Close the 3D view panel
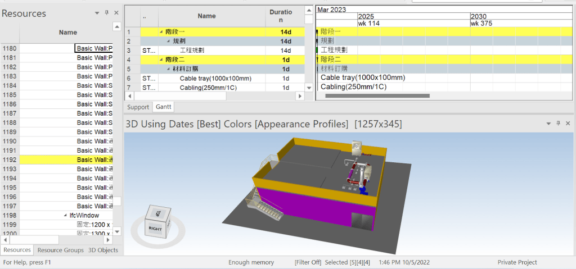The width and height of the screenshot is (576, 269). [x=568, y=123]
